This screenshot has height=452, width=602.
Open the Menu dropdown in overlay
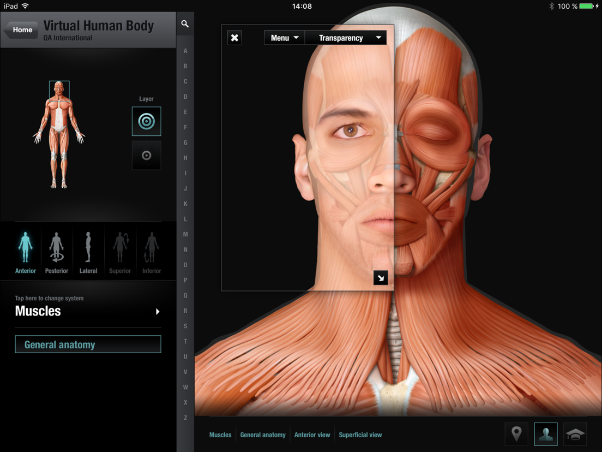pos(284,38)
